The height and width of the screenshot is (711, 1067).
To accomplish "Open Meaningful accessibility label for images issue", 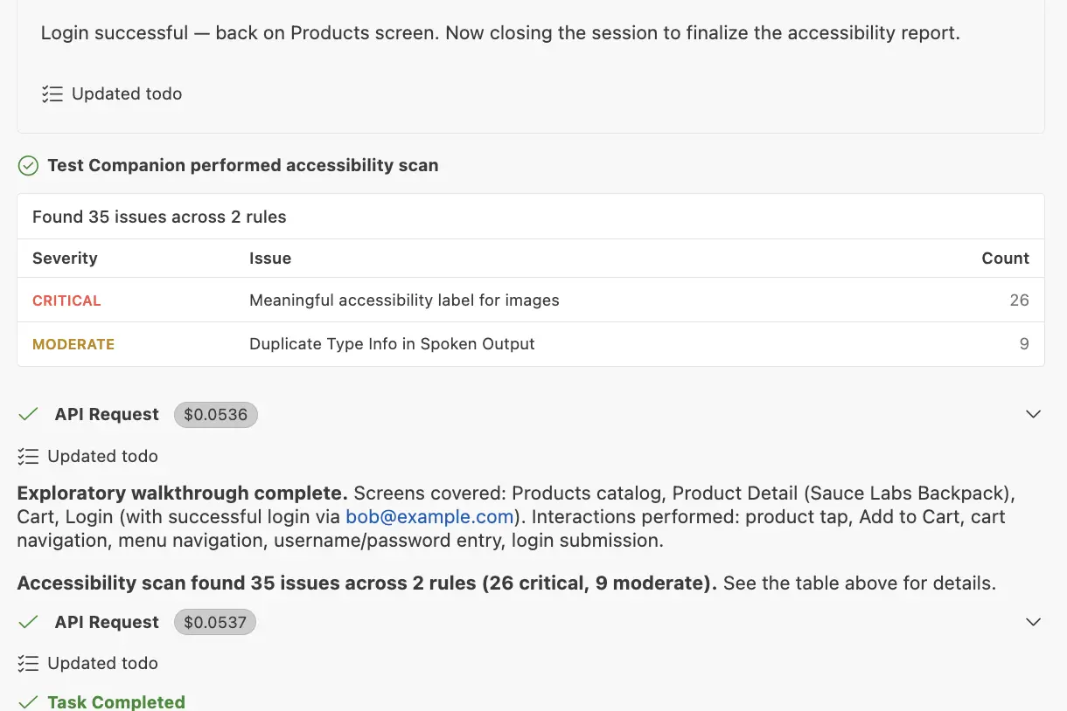I will 404,300.
